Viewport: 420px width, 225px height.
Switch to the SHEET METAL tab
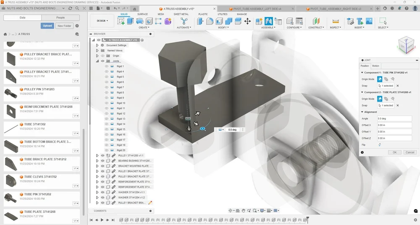tap(181, 14)
